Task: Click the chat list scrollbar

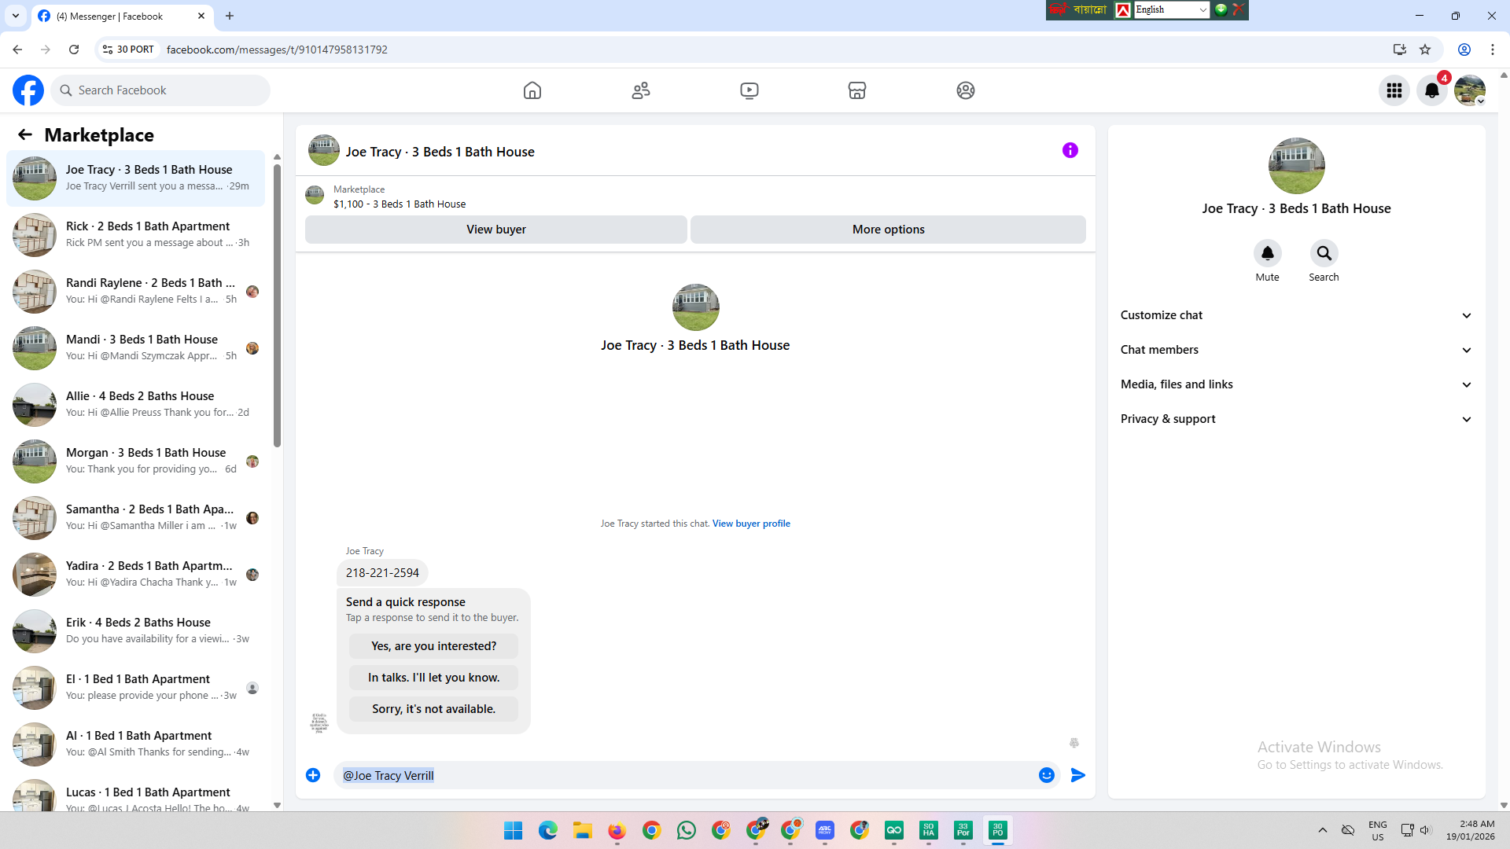Action: [277, 305]
